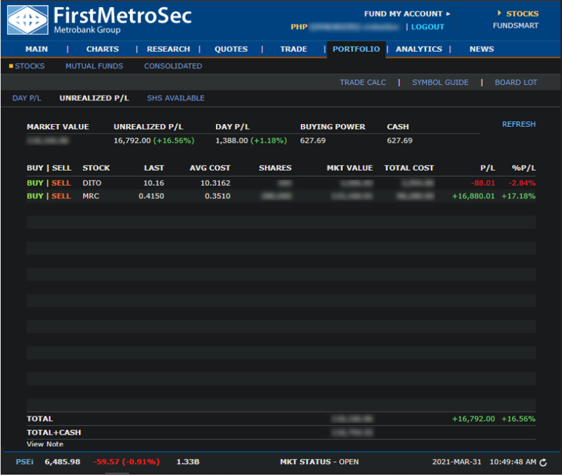
Task: Click the date 2021-MAR-31
Action: (457, 462)
